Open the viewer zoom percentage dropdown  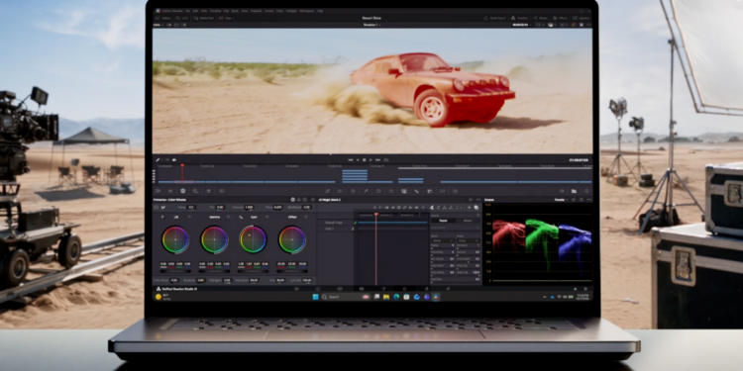pos(158,25)
